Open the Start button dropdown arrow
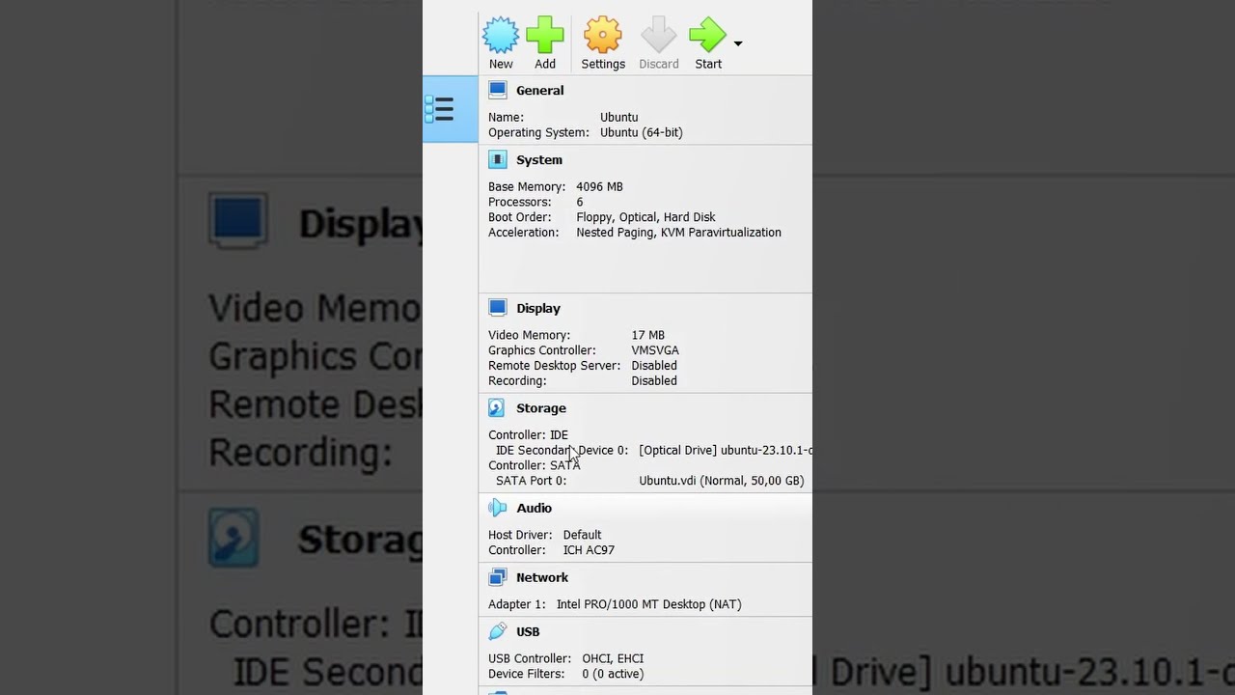 point(738,43)
